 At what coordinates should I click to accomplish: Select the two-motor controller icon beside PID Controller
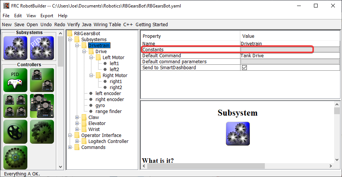coord(42,80)
